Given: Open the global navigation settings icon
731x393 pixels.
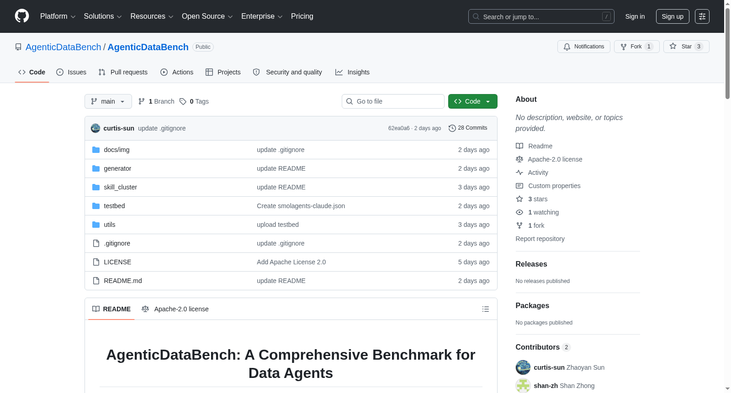Looking at the screenshot, I should pos(702,16).
